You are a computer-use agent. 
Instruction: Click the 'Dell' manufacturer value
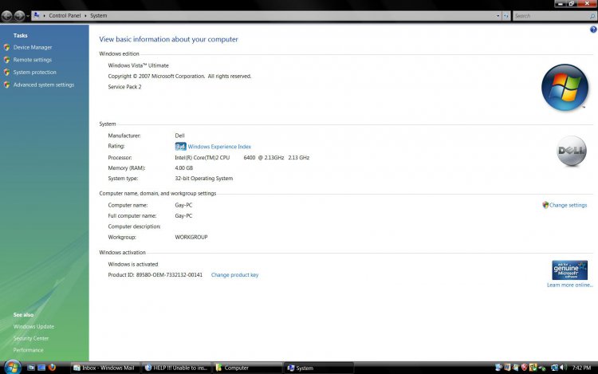point(179,136)
